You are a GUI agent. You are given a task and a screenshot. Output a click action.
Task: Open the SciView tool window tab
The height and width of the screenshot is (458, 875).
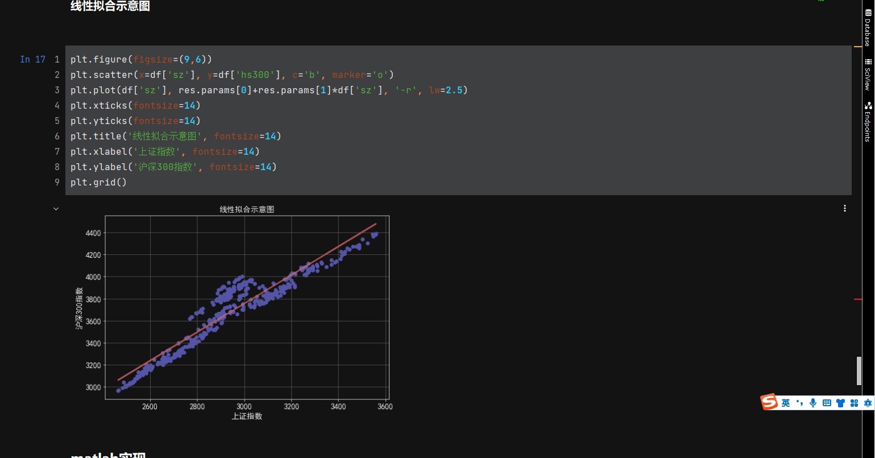point(868,74)
